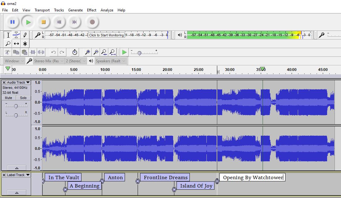Click the Redo arrow icon

pos(62,52)
